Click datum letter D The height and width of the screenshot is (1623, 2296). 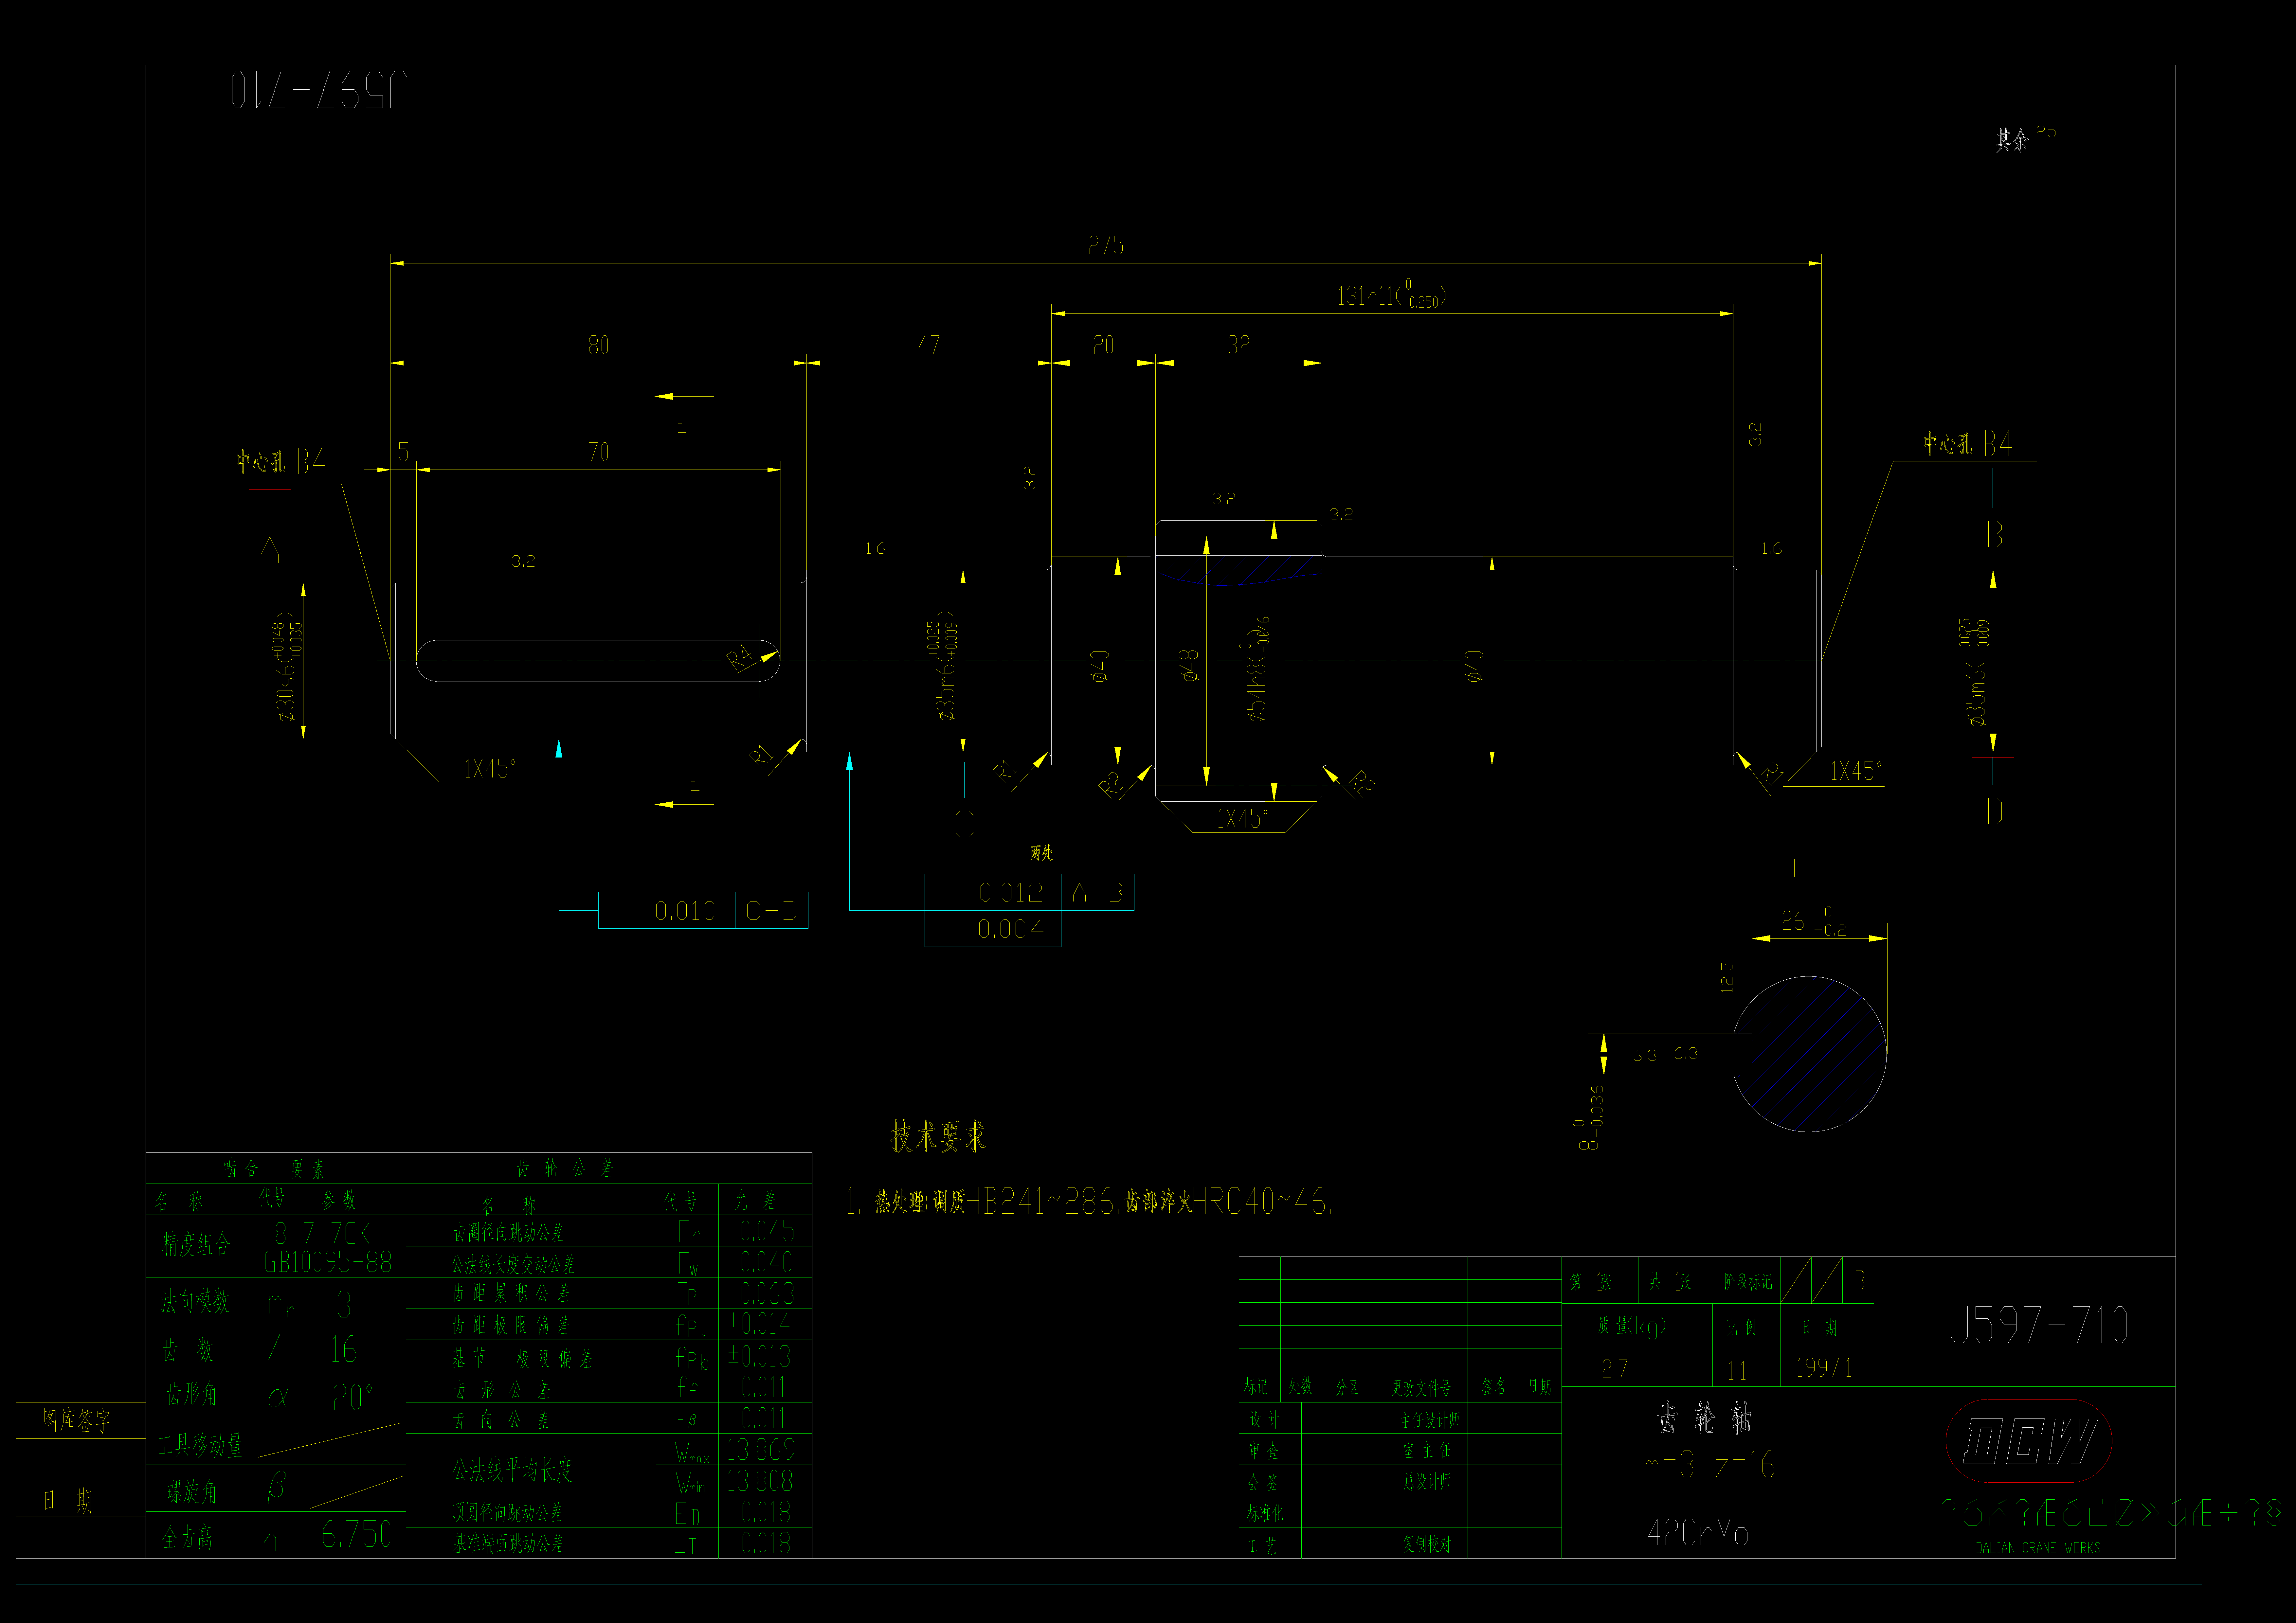pos(1993,811)
